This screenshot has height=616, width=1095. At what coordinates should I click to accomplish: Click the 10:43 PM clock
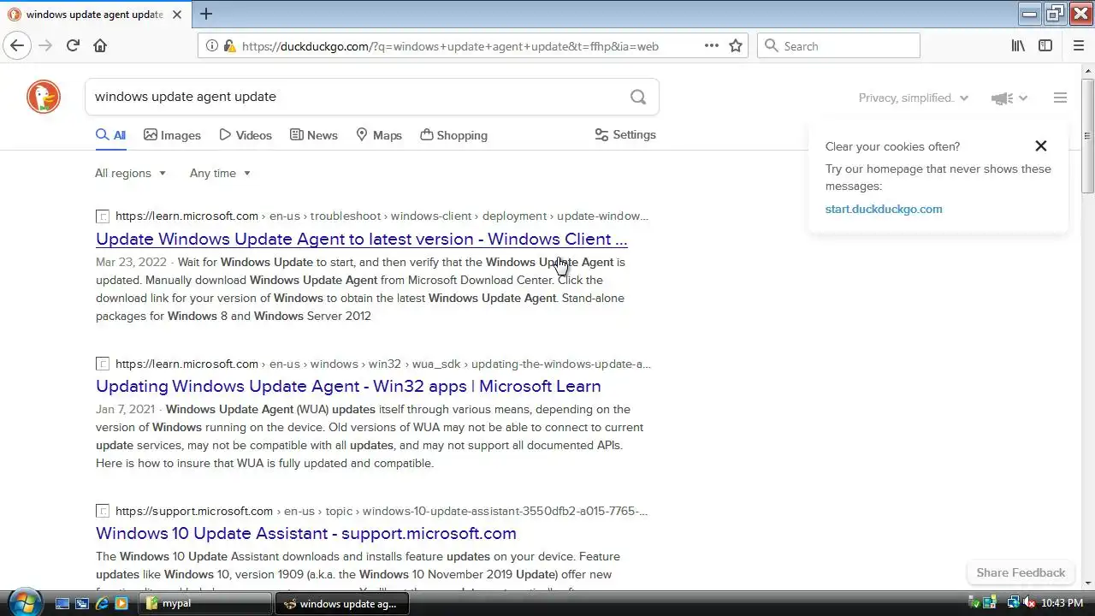(x=1062, y=603)
